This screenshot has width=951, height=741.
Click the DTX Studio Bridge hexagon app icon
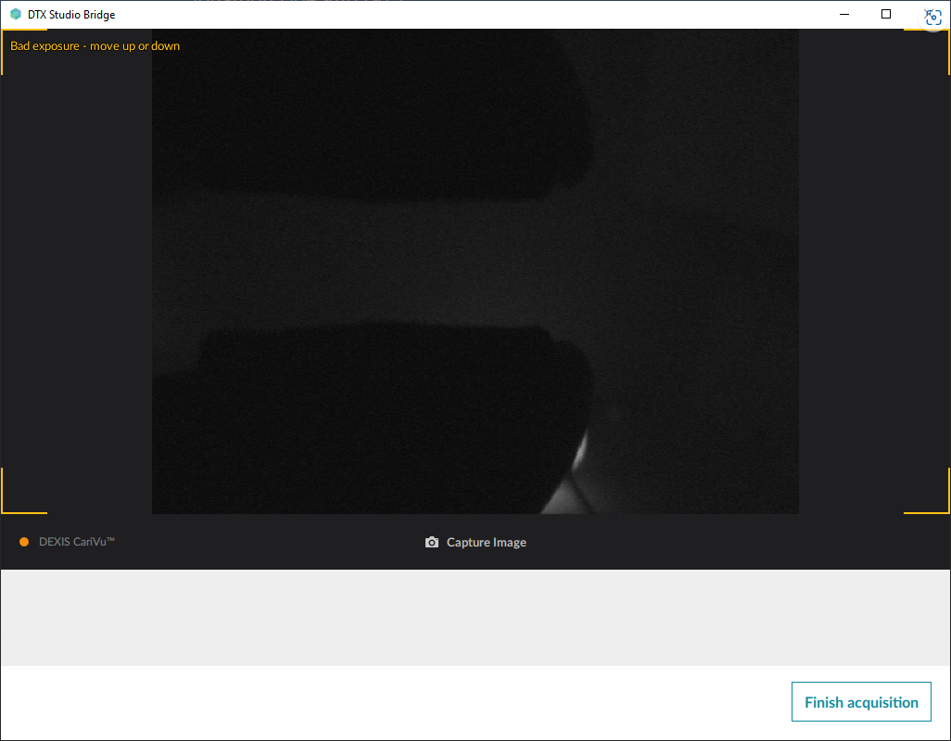click(x=15, y=14)
